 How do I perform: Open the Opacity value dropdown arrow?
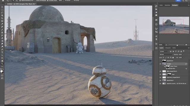point(183,54)
